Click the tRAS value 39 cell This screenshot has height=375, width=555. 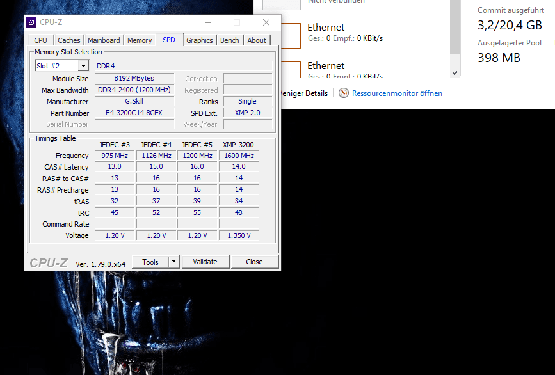tap(197, 202)
